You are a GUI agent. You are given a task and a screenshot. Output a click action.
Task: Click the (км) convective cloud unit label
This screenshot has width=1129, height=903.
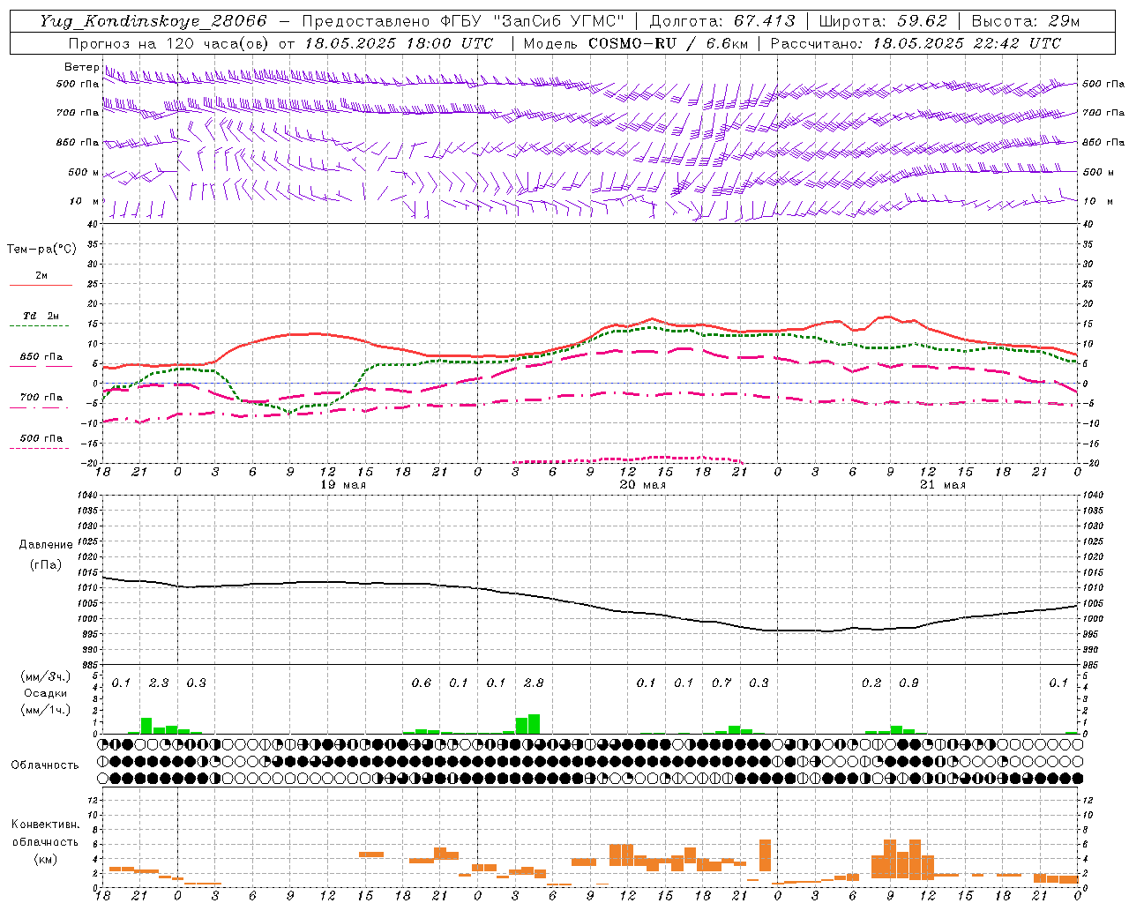pyautogui.click(x=45, y=859)
